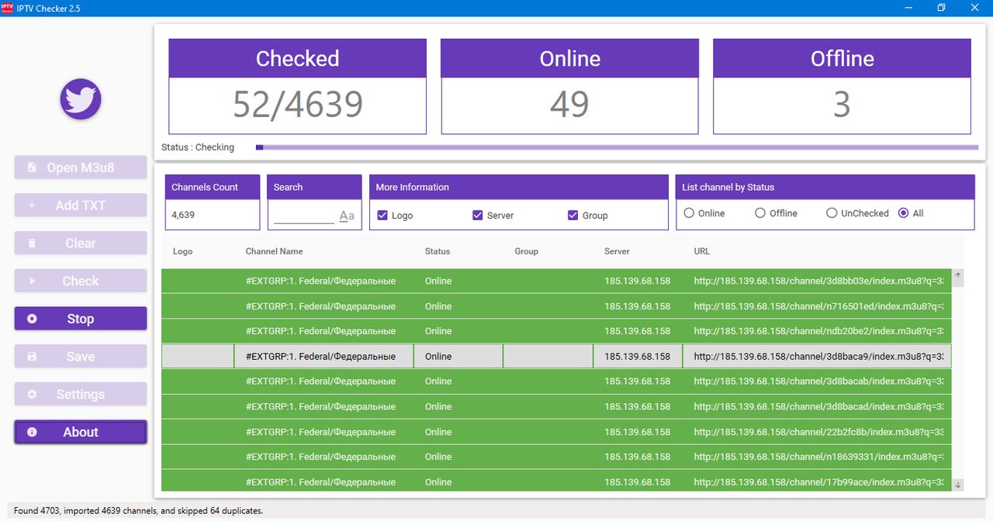Click the play icon on Check
Screen dimensions: 993x521
[x=32, y=281]
